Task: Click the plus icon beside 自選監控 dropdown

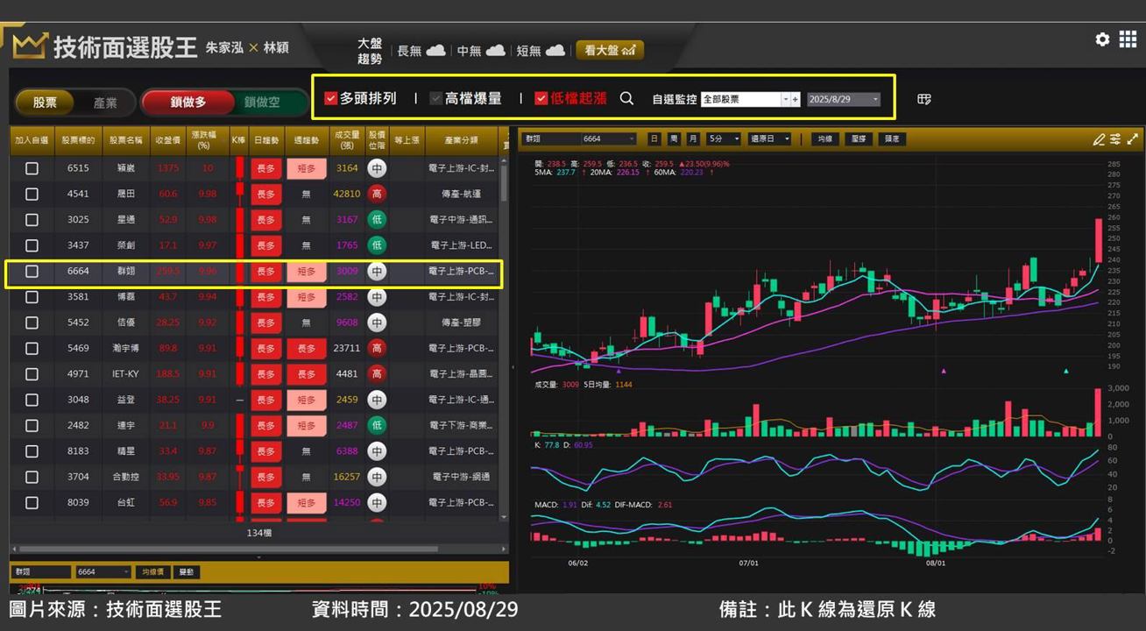Action: pyautogui.click(x=796, y=99)
